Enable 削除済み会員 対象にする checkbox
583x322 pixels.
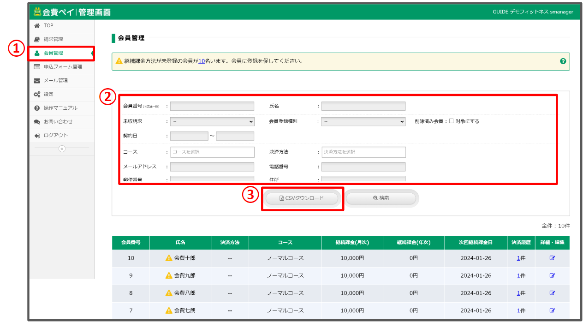point(452,121)
